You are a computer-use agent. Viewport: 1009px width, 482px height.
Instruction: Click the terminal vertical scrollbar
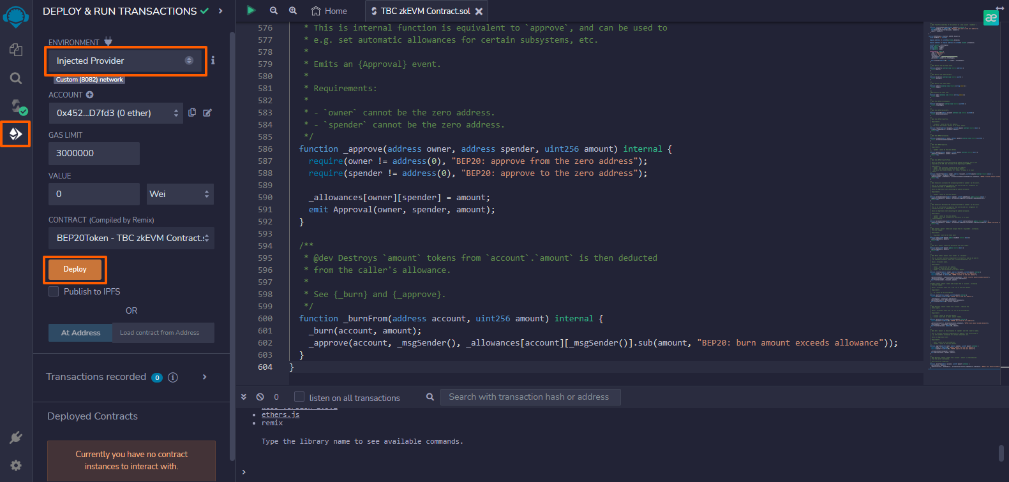(1001, 453)
